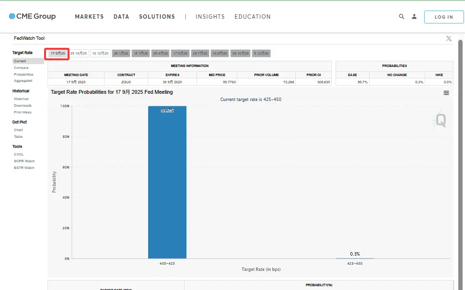The height and width of the screenshot is (290, 465).
Task: Open Compare under Target Rate
Action: point(22,68)
